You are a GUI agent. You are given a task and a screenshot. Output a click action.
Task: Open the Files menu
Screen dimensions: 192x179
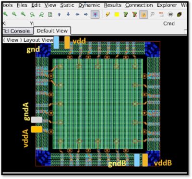pyautogui.click(x=22, y=5)
